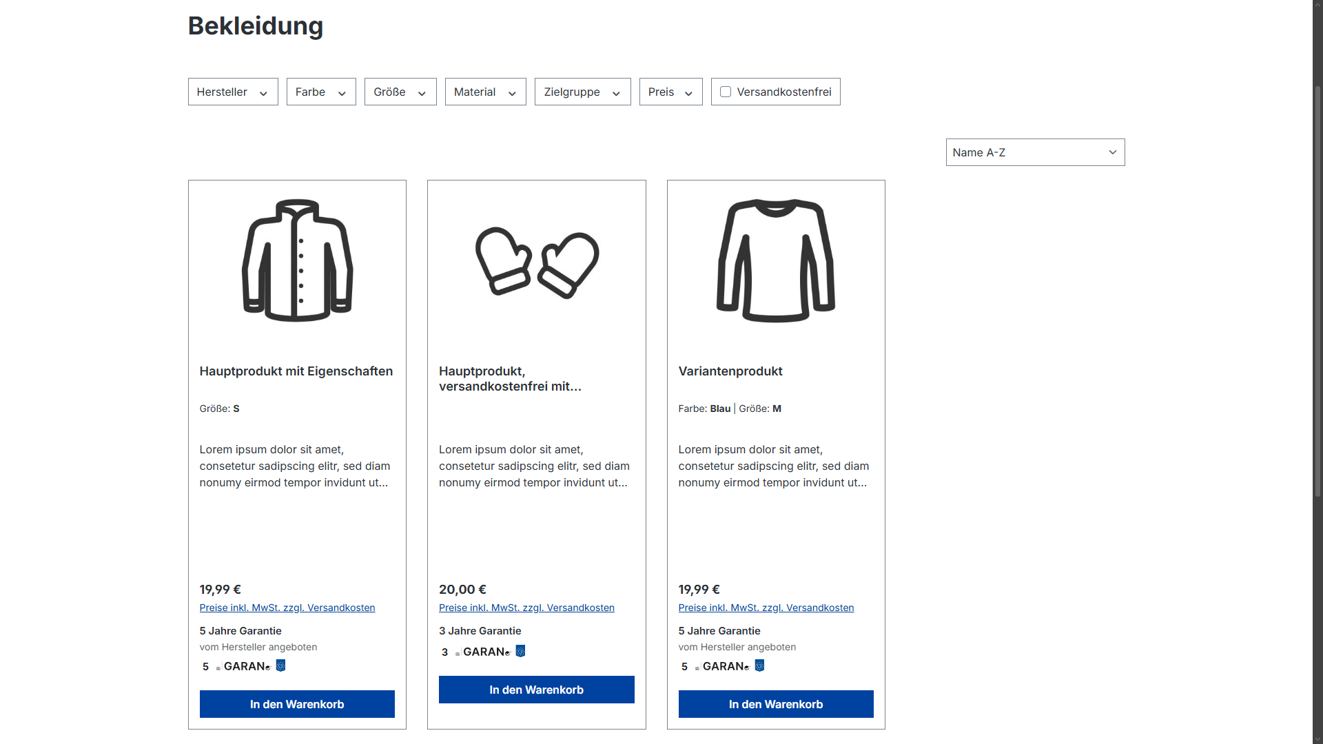
Task: Open the Größe filter dropdown
Action: tap(400, 92)
